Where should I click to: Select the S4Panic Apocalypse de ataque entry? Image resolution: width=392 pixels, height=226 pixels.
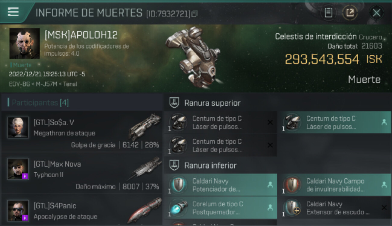point(82,210)
